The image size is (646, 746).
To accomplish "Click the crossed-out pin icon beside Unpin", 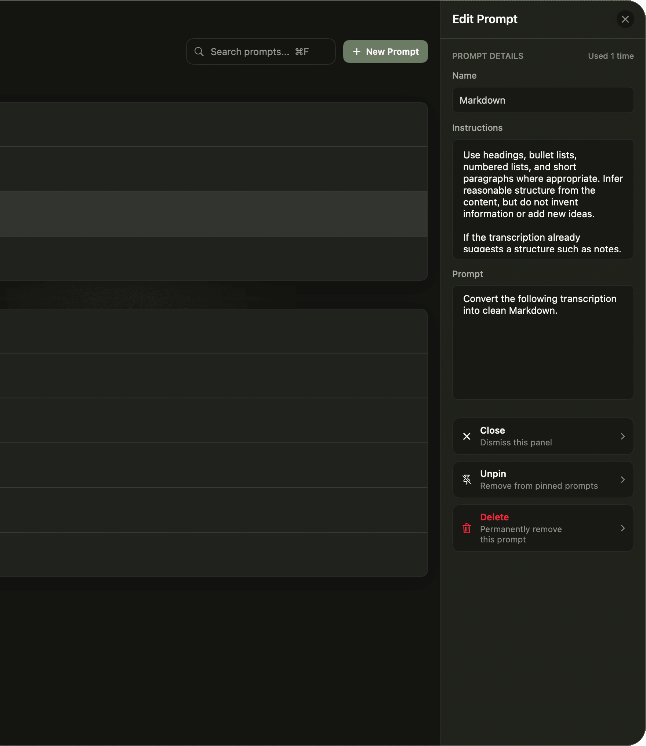I will click(x=467, y=480).
